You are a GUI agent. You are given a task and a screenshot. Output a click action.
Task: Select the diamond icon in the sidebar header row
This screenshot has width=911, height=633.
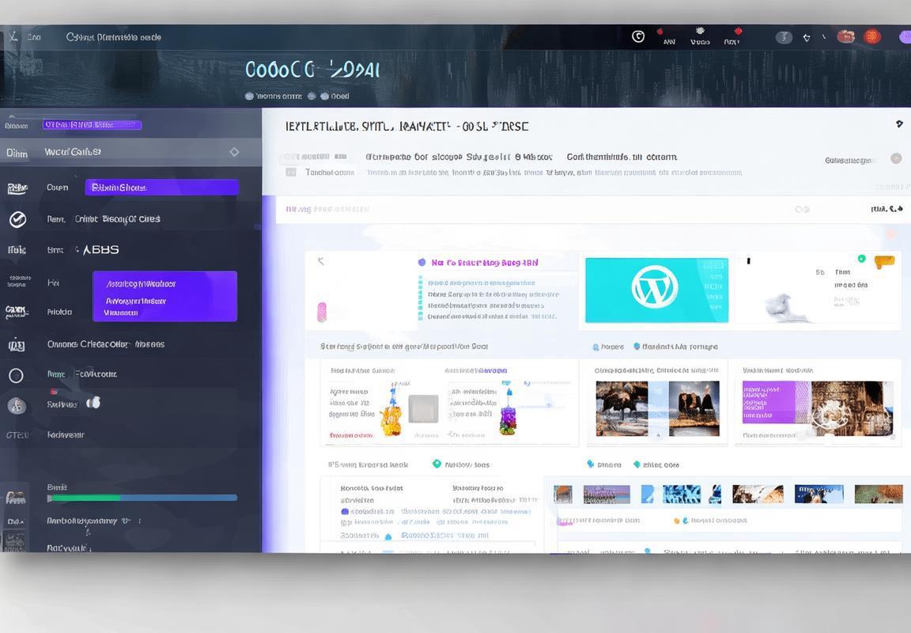pos(234,152)
